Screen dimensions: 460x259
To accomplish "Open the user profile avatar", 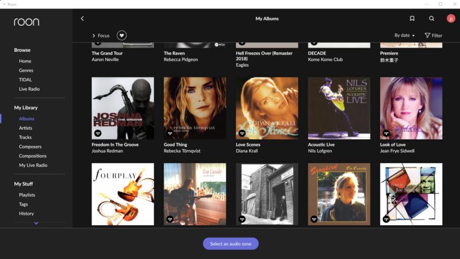I will 450,18.
